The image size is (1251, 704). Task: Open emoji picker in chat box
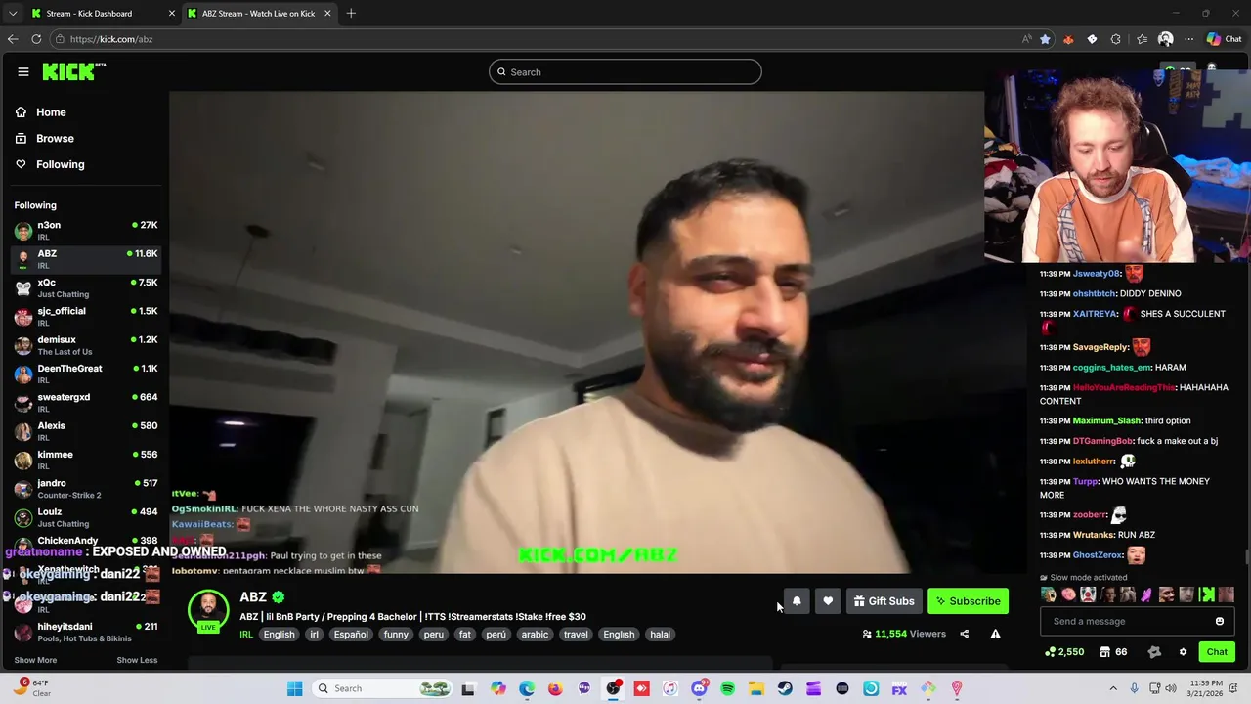coord(1219,621)
